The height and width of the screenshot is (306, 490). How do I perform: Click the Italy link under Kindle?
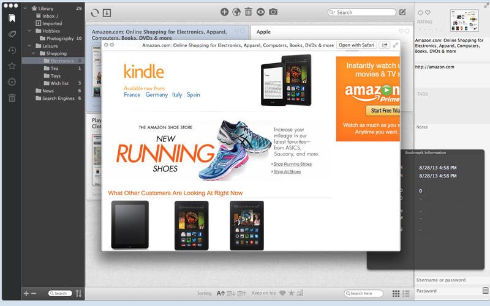(x=177, y=95)
